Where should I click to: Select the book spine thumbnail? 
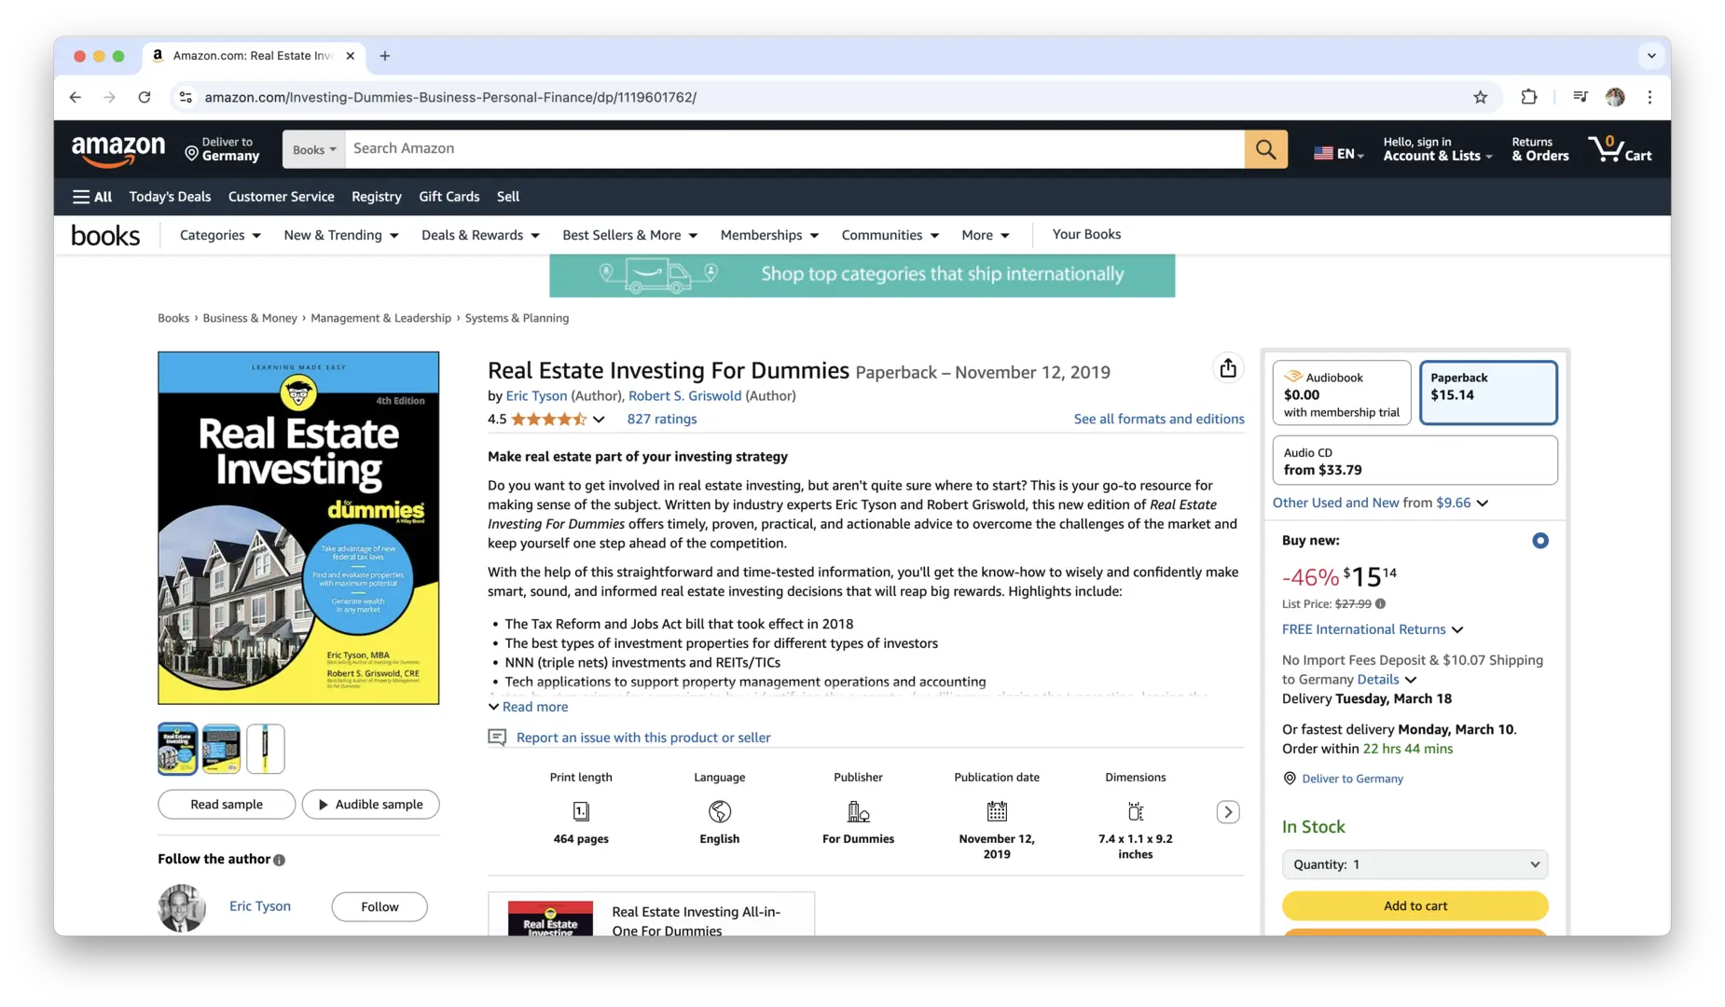click(x=266, y=749)
